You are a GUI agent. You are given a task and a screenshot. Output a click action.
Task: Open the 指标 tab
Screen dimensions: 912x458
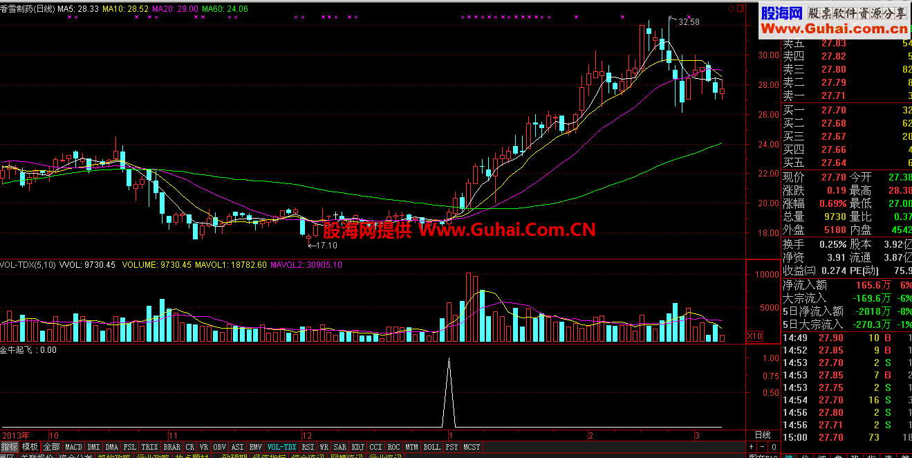coord(10,447)
